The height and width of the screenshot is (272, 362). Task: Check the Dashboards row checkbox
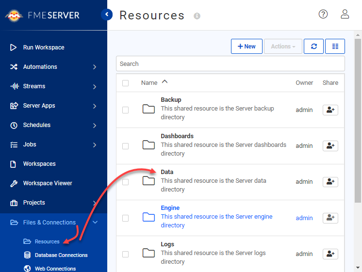[125, 146]
